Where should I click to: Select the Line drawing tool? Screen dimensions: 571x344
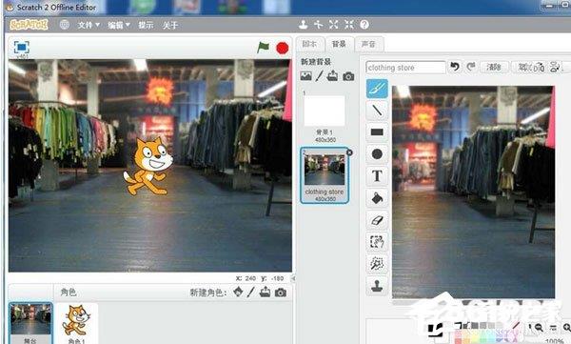tap(377, 111)
